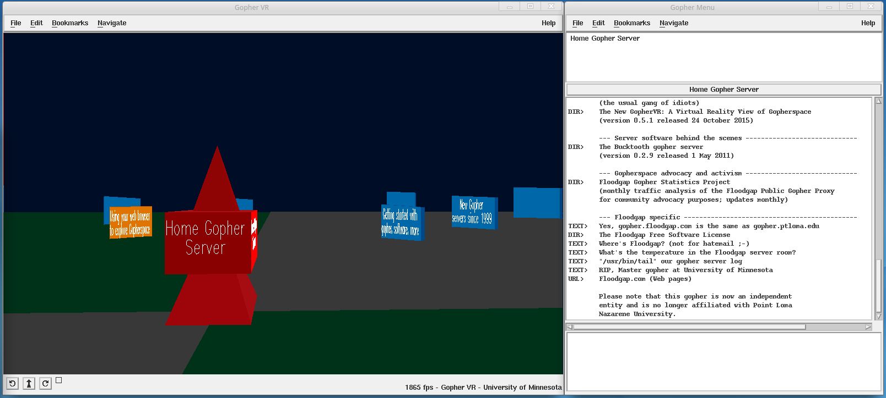Rotate view left in Gopher VR
Viewport: 886px width, 398px height.
(12, 383)
